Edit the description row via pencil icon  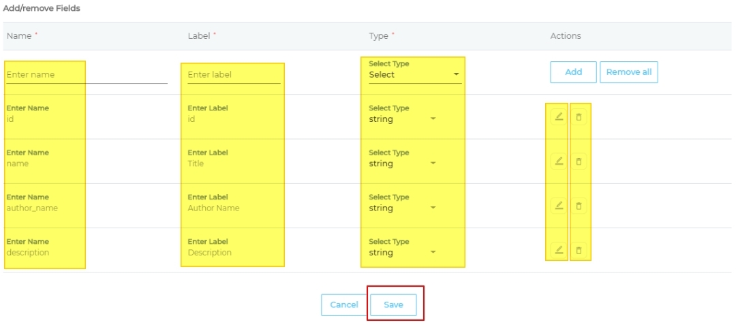click(x=559, y=250)
